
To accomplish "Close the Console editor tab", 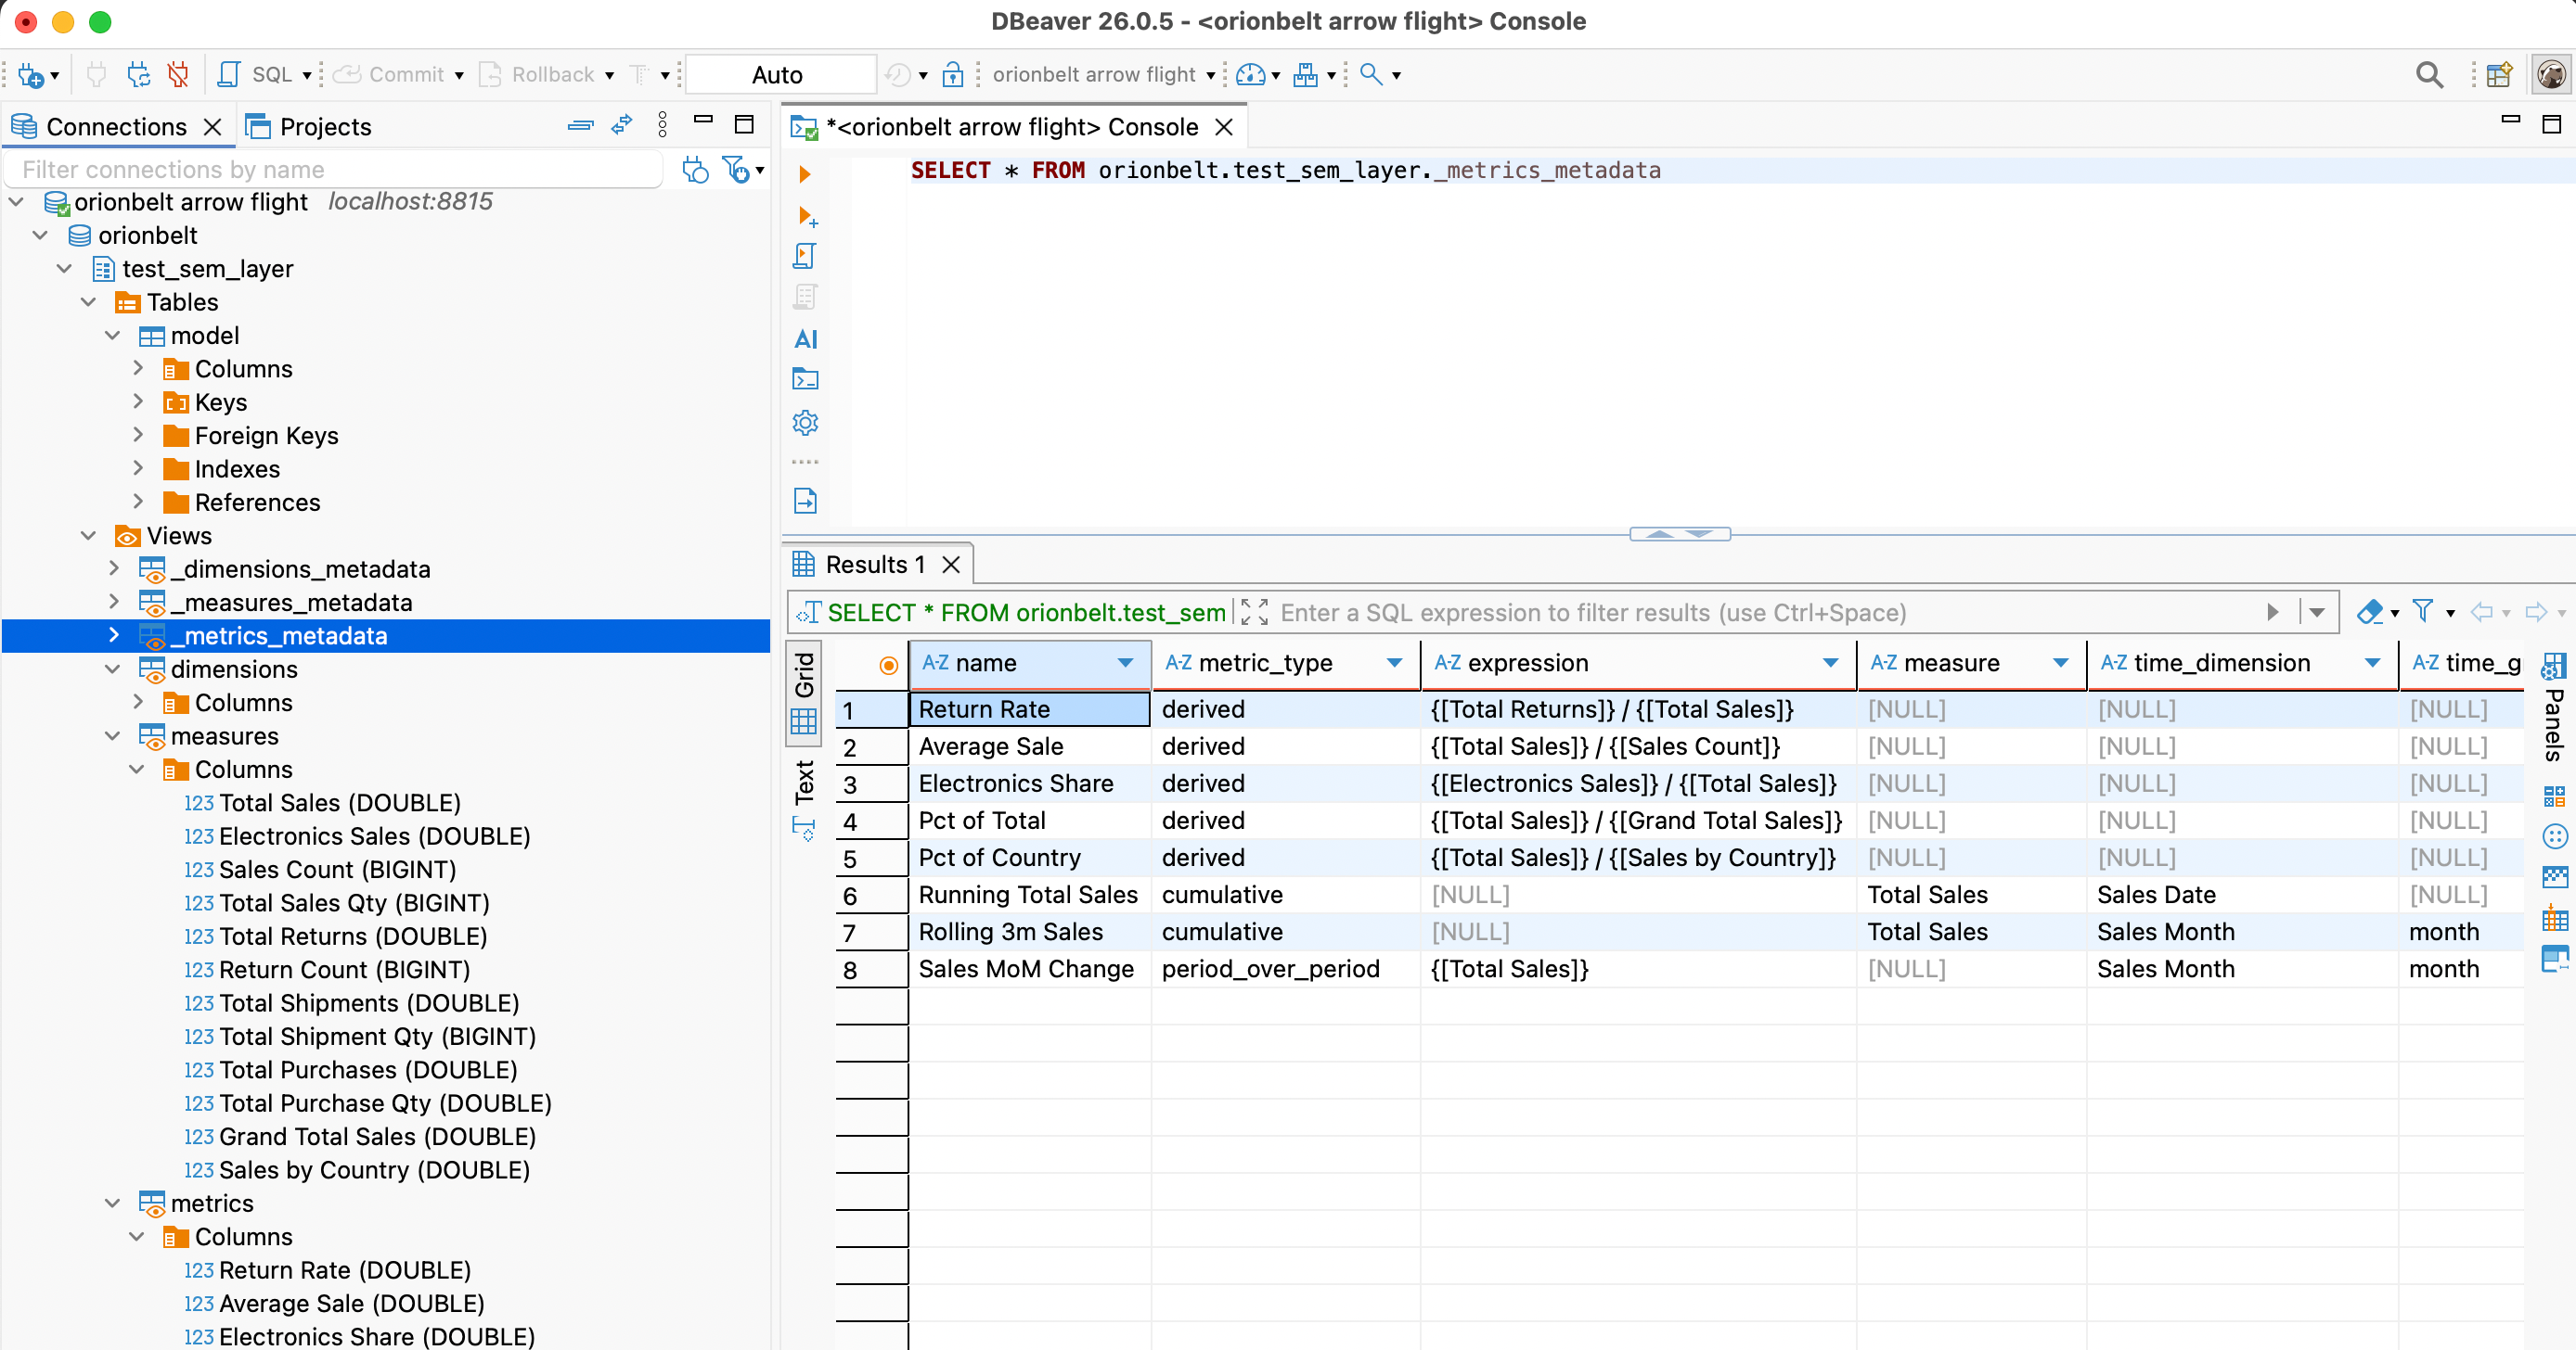I will tap(1224, 128).
